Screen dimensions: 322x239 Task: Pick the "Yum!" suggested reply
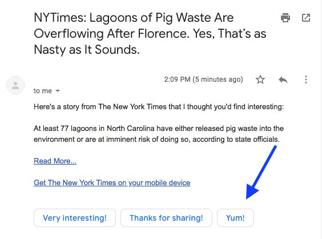tap(235, 218)
